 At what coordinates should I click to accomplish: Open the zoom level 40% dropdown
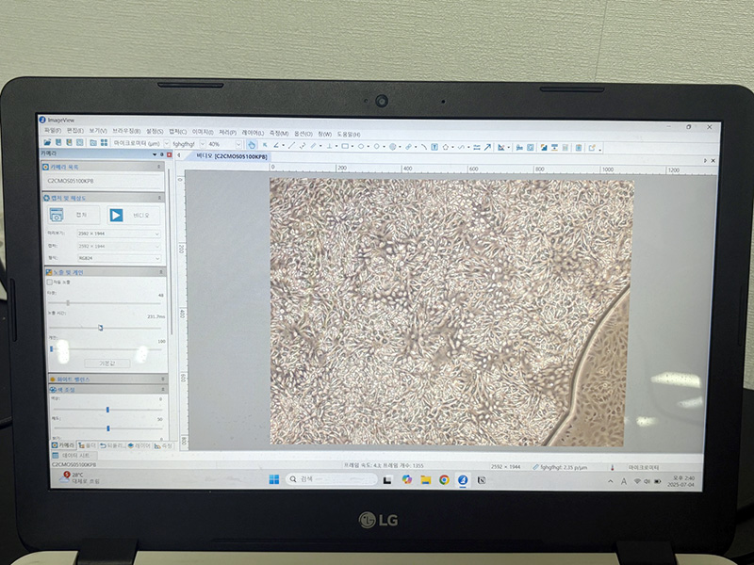coord(224,144)
